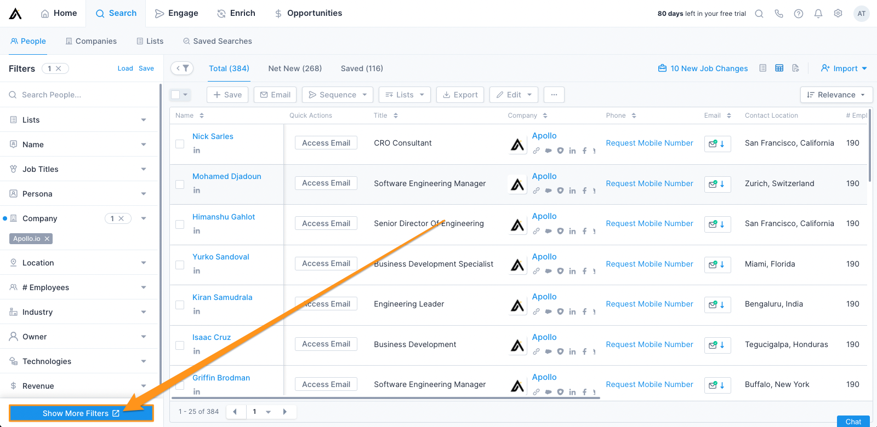This screenshot has width=877, height=427.
Task: Select Kiran Samudrala row checkbox
Action: point(180,305)
